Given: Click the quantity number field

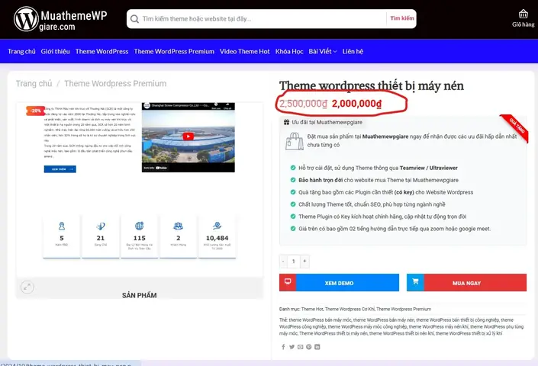Looking at the screenshot, I should (x=294, y=261).
